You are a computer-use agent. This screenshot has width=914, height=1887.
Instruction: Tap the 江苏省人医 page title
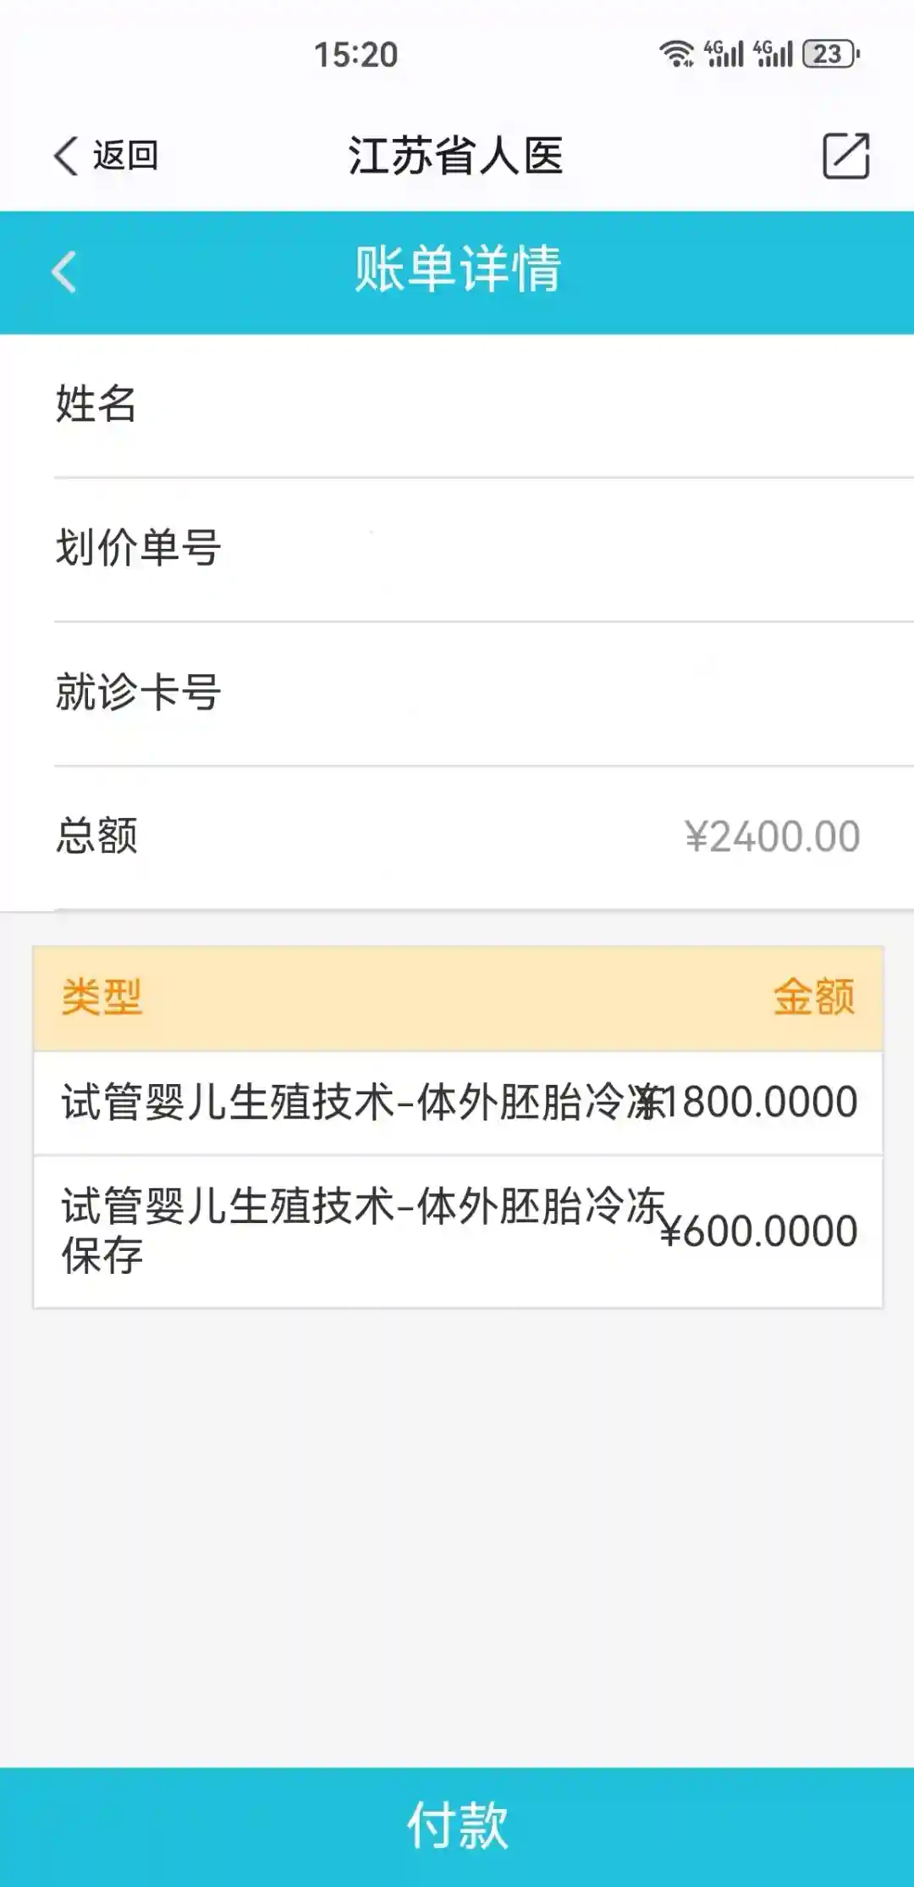[455, 156]
